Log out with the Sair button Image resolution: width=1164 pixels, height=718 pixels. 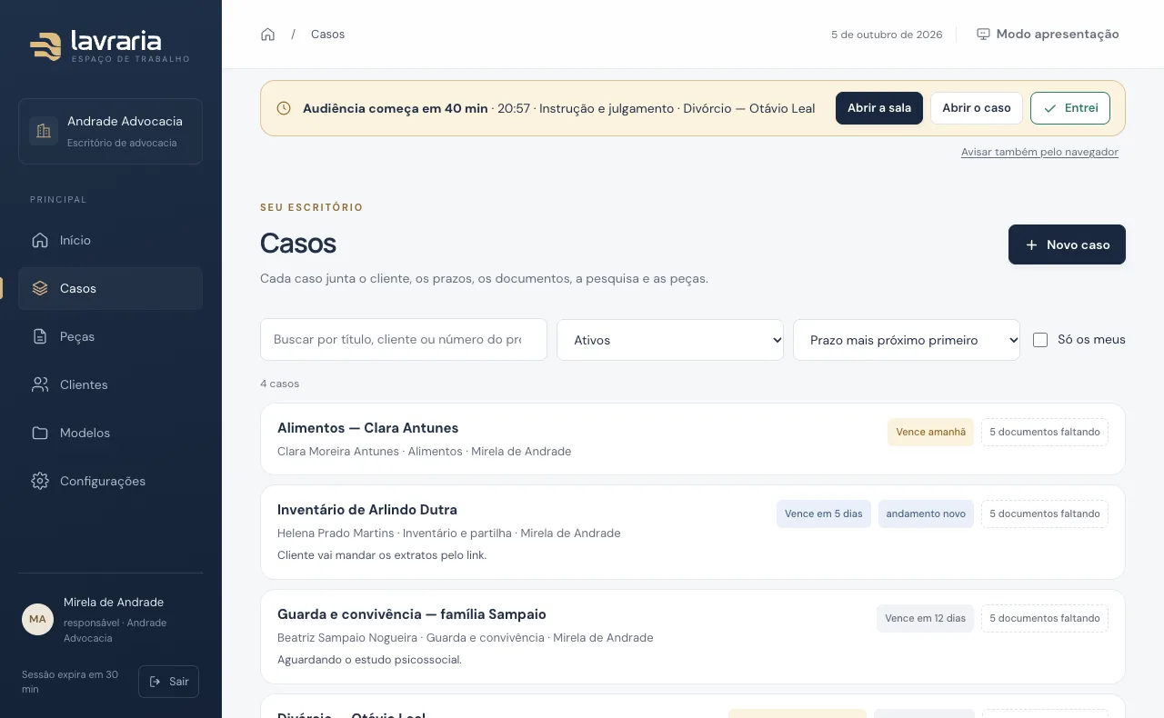[x=168, y=682]
